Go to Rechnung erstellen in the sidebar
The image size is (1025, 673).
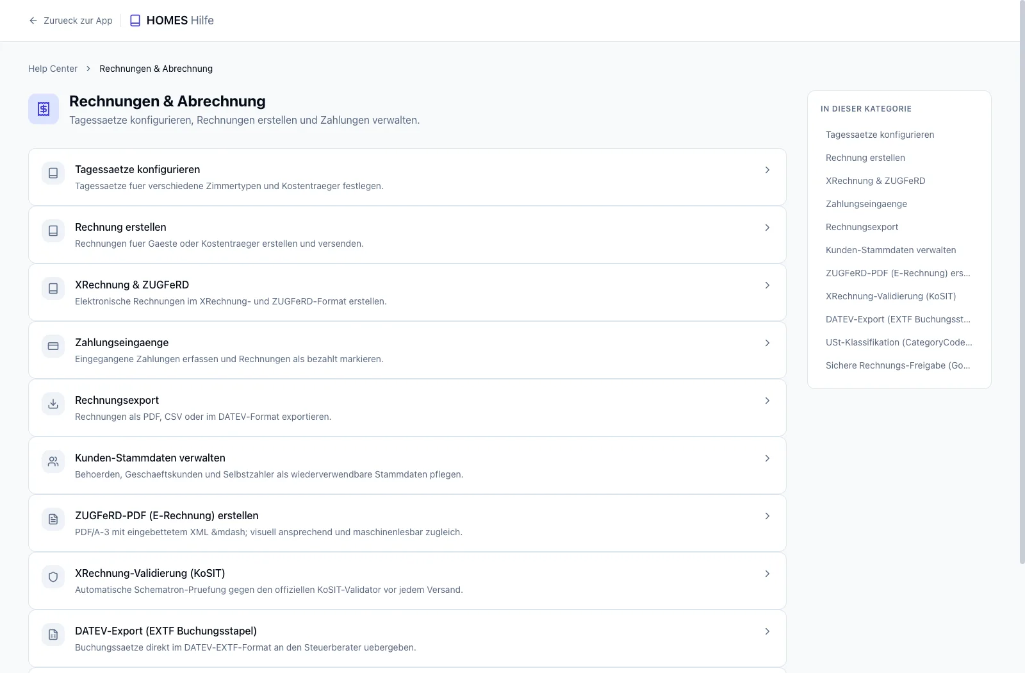865,158
